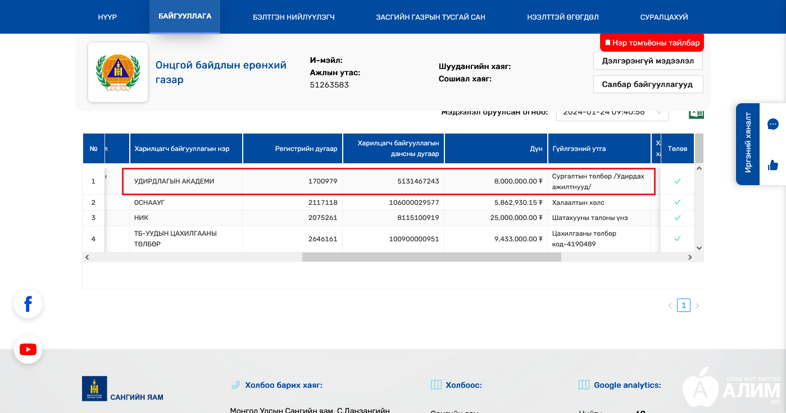This screenshot has height=413, width=786.
Task: Click account number 5131467243
Action: (x=418, y=181)
